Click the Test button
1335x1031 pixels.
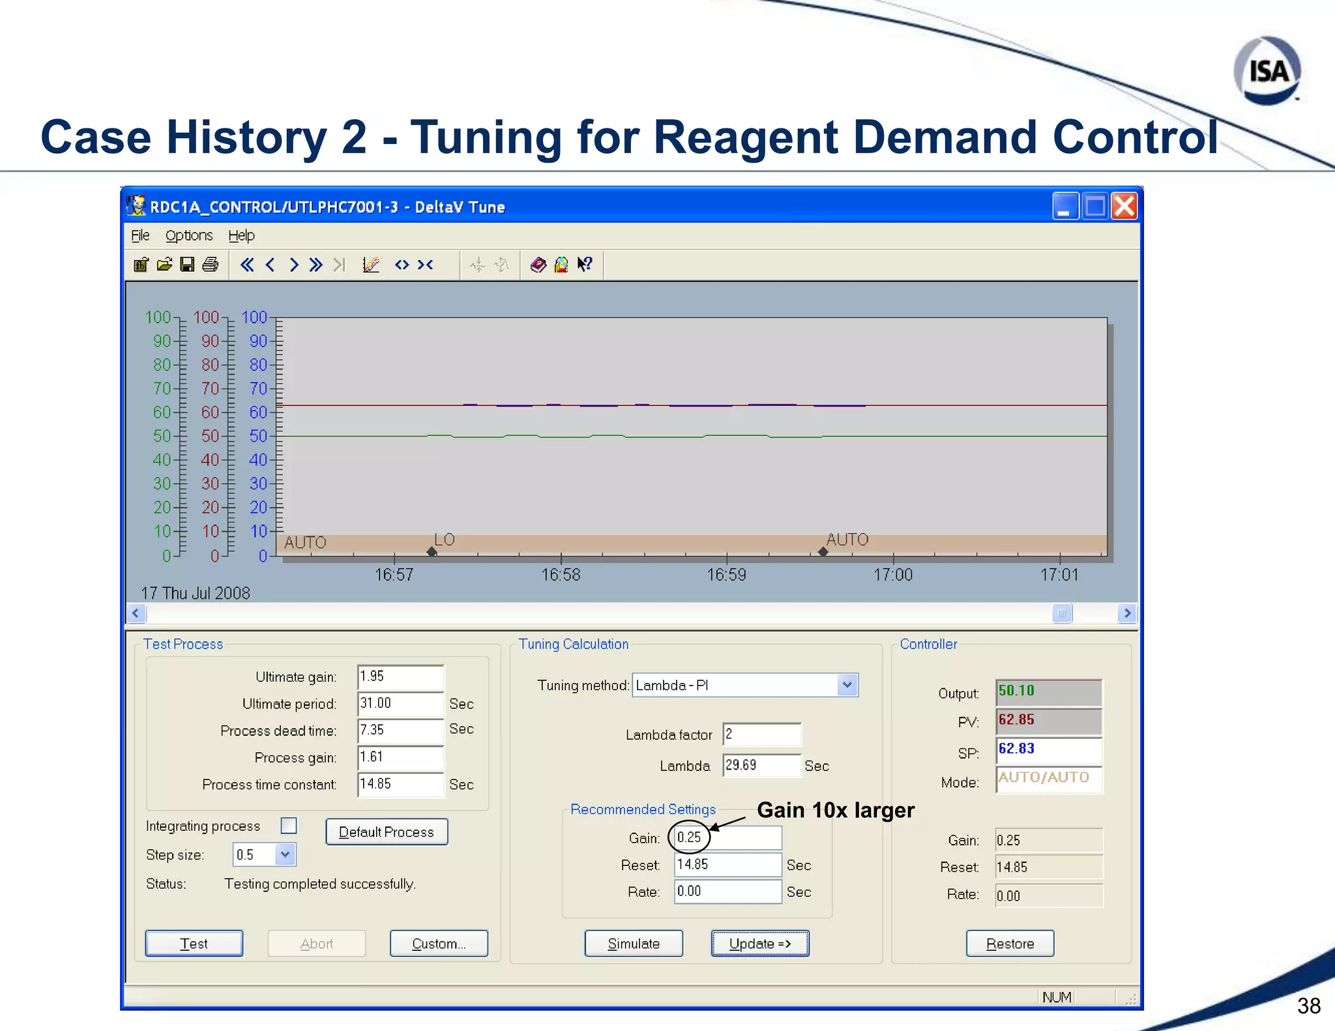point(194,944)
